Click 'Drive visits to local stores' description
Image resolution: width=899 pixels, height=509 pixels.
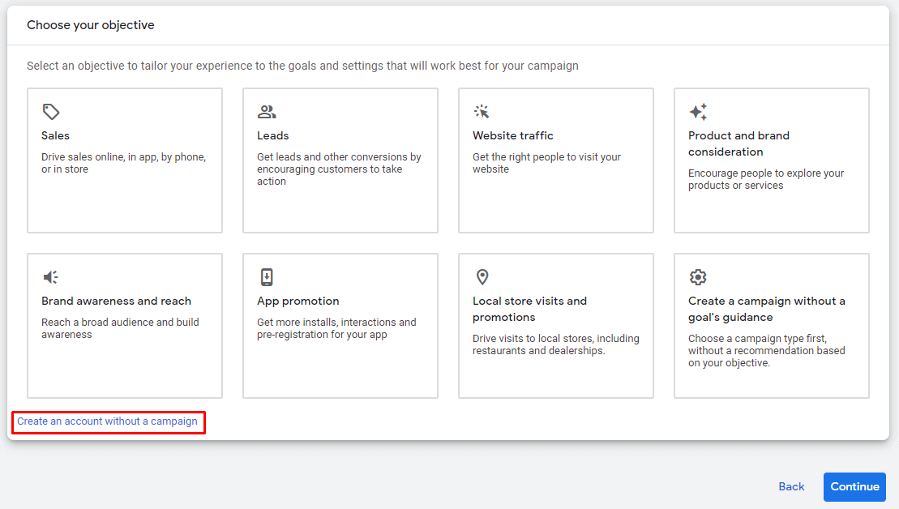point(555,344)
